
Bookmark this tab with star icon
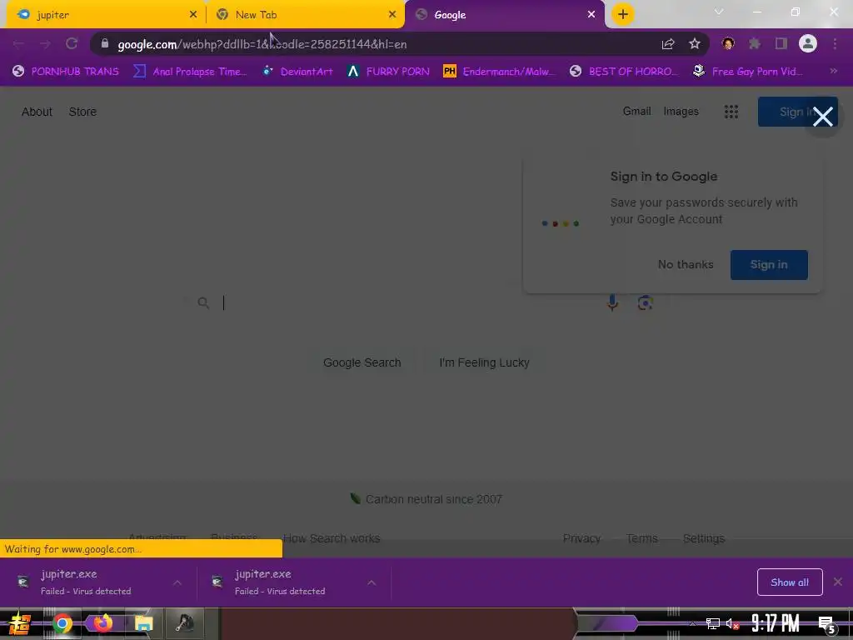click(695, 44)
